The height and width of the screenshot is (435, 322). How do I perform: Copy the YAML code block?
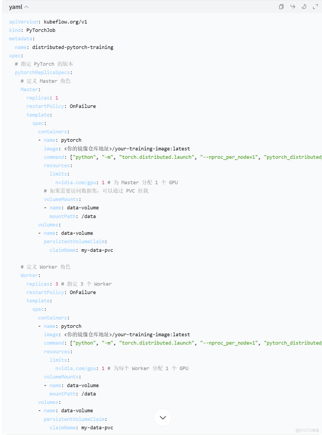(x=281, y=7)
